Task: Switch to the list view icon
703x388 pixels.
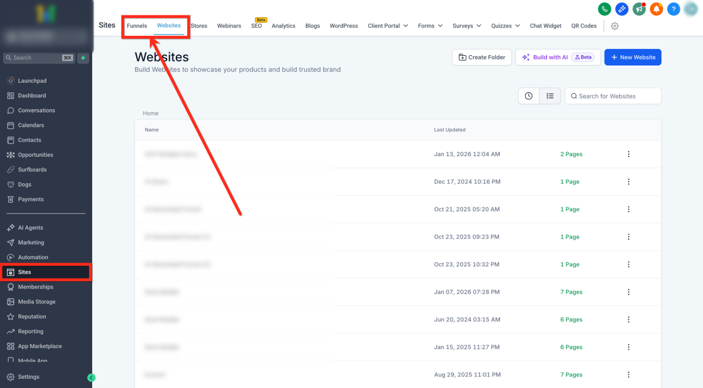Action: [550, 96]
